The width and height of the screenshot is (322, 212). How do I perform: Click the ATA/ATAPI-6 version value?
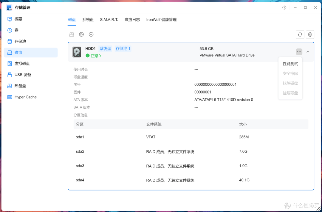[x=224, y=100]
